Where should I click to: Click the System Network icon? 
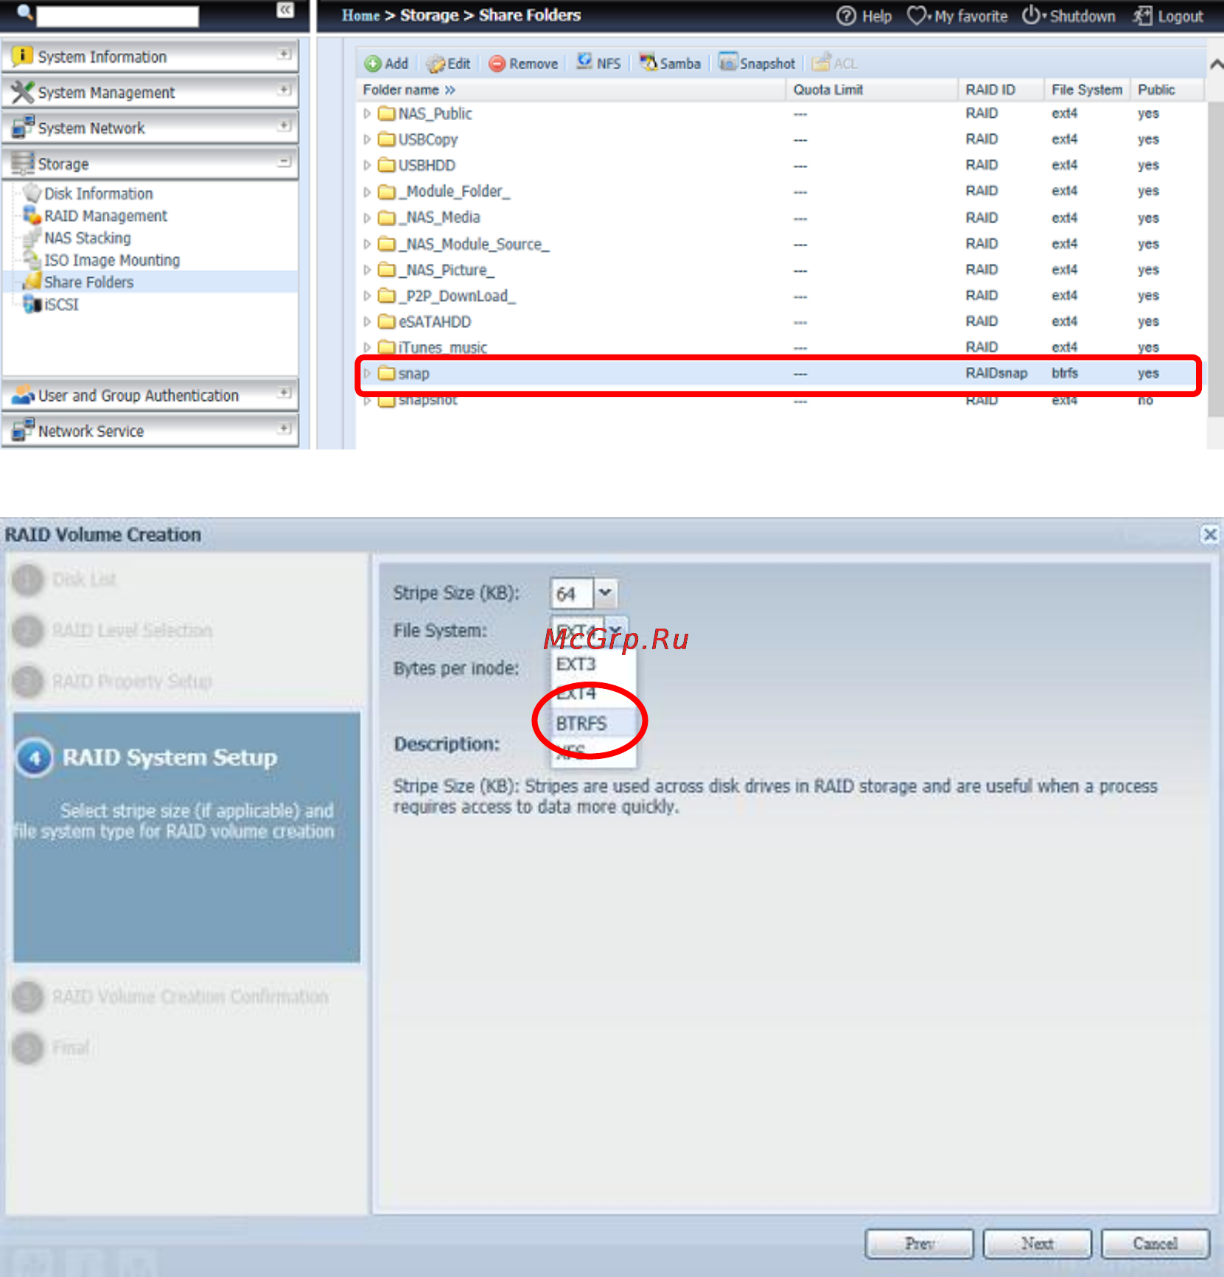tap(22, 127)
